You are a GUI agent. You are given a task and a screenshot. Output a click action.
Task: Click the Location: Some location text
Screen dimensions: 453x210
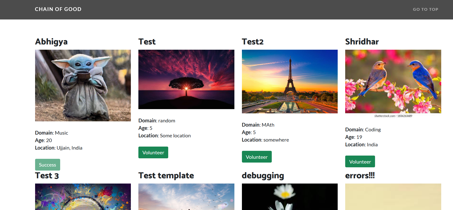[x=164, y=136]
